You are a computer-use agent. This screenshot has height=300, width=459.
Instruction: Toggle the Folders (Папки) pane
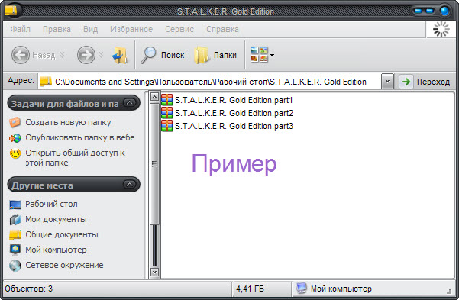click(x=215, y=55)
